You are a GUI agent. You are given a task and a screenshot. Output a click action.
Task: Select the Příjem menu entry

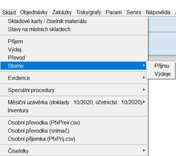coord(15,42)
